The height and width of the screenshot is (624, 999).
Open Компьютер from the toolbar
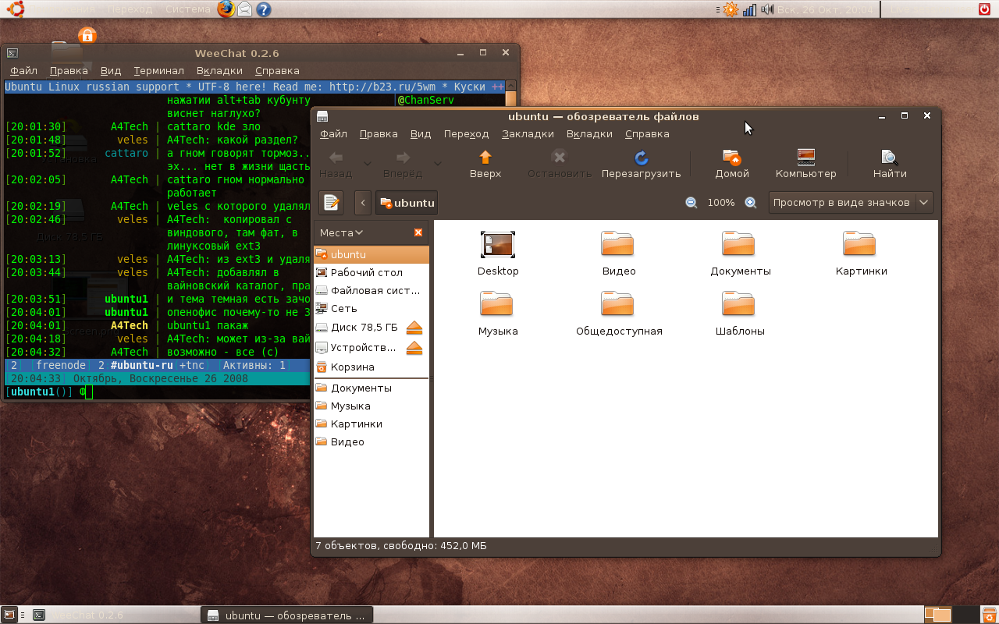(x=805, y=165)
